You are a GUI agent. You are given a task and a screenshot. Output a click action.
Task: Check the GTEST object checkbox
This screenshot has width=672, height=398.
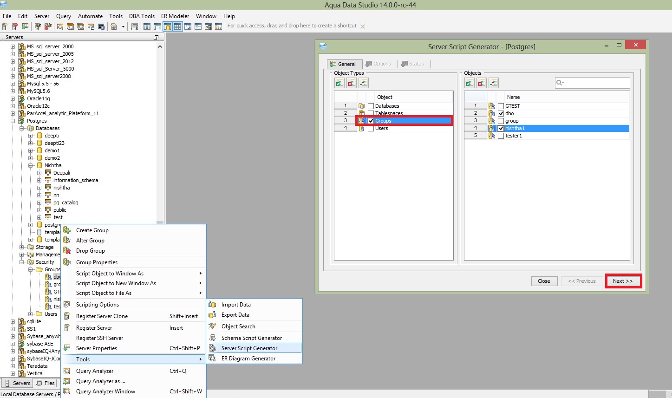pos(501,106)
